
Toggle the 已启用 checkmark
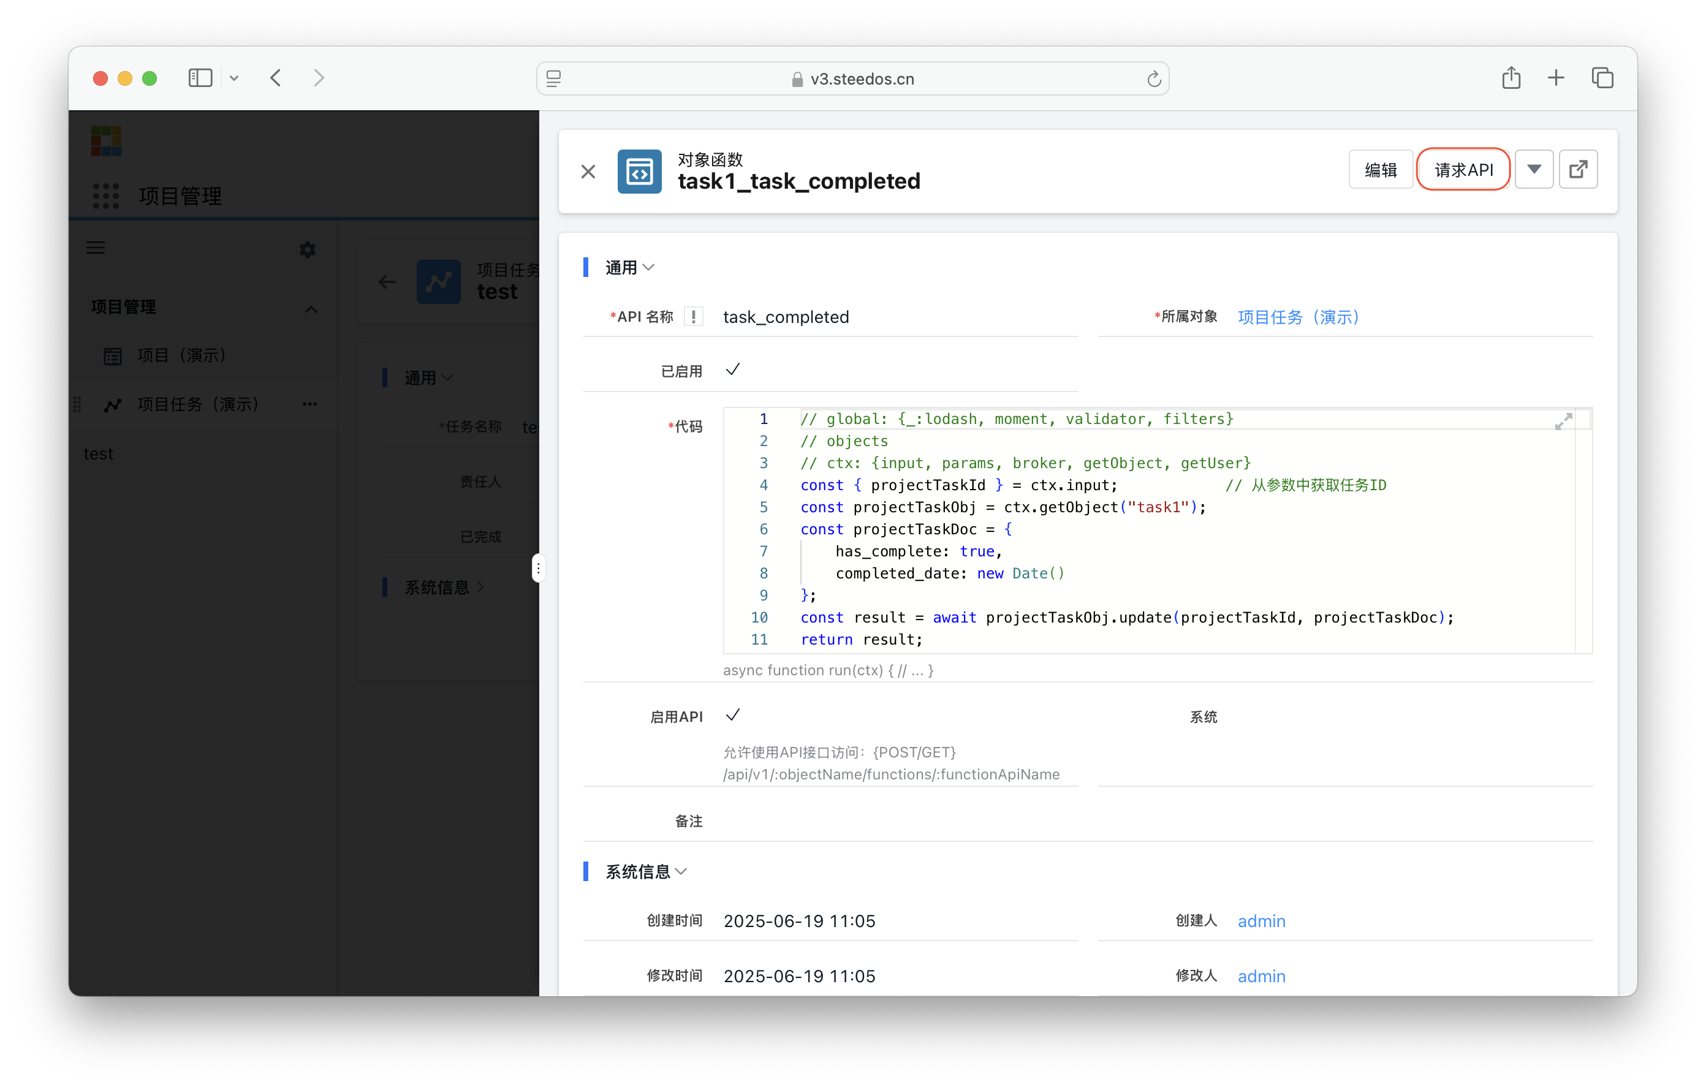(x=732, y=370)
